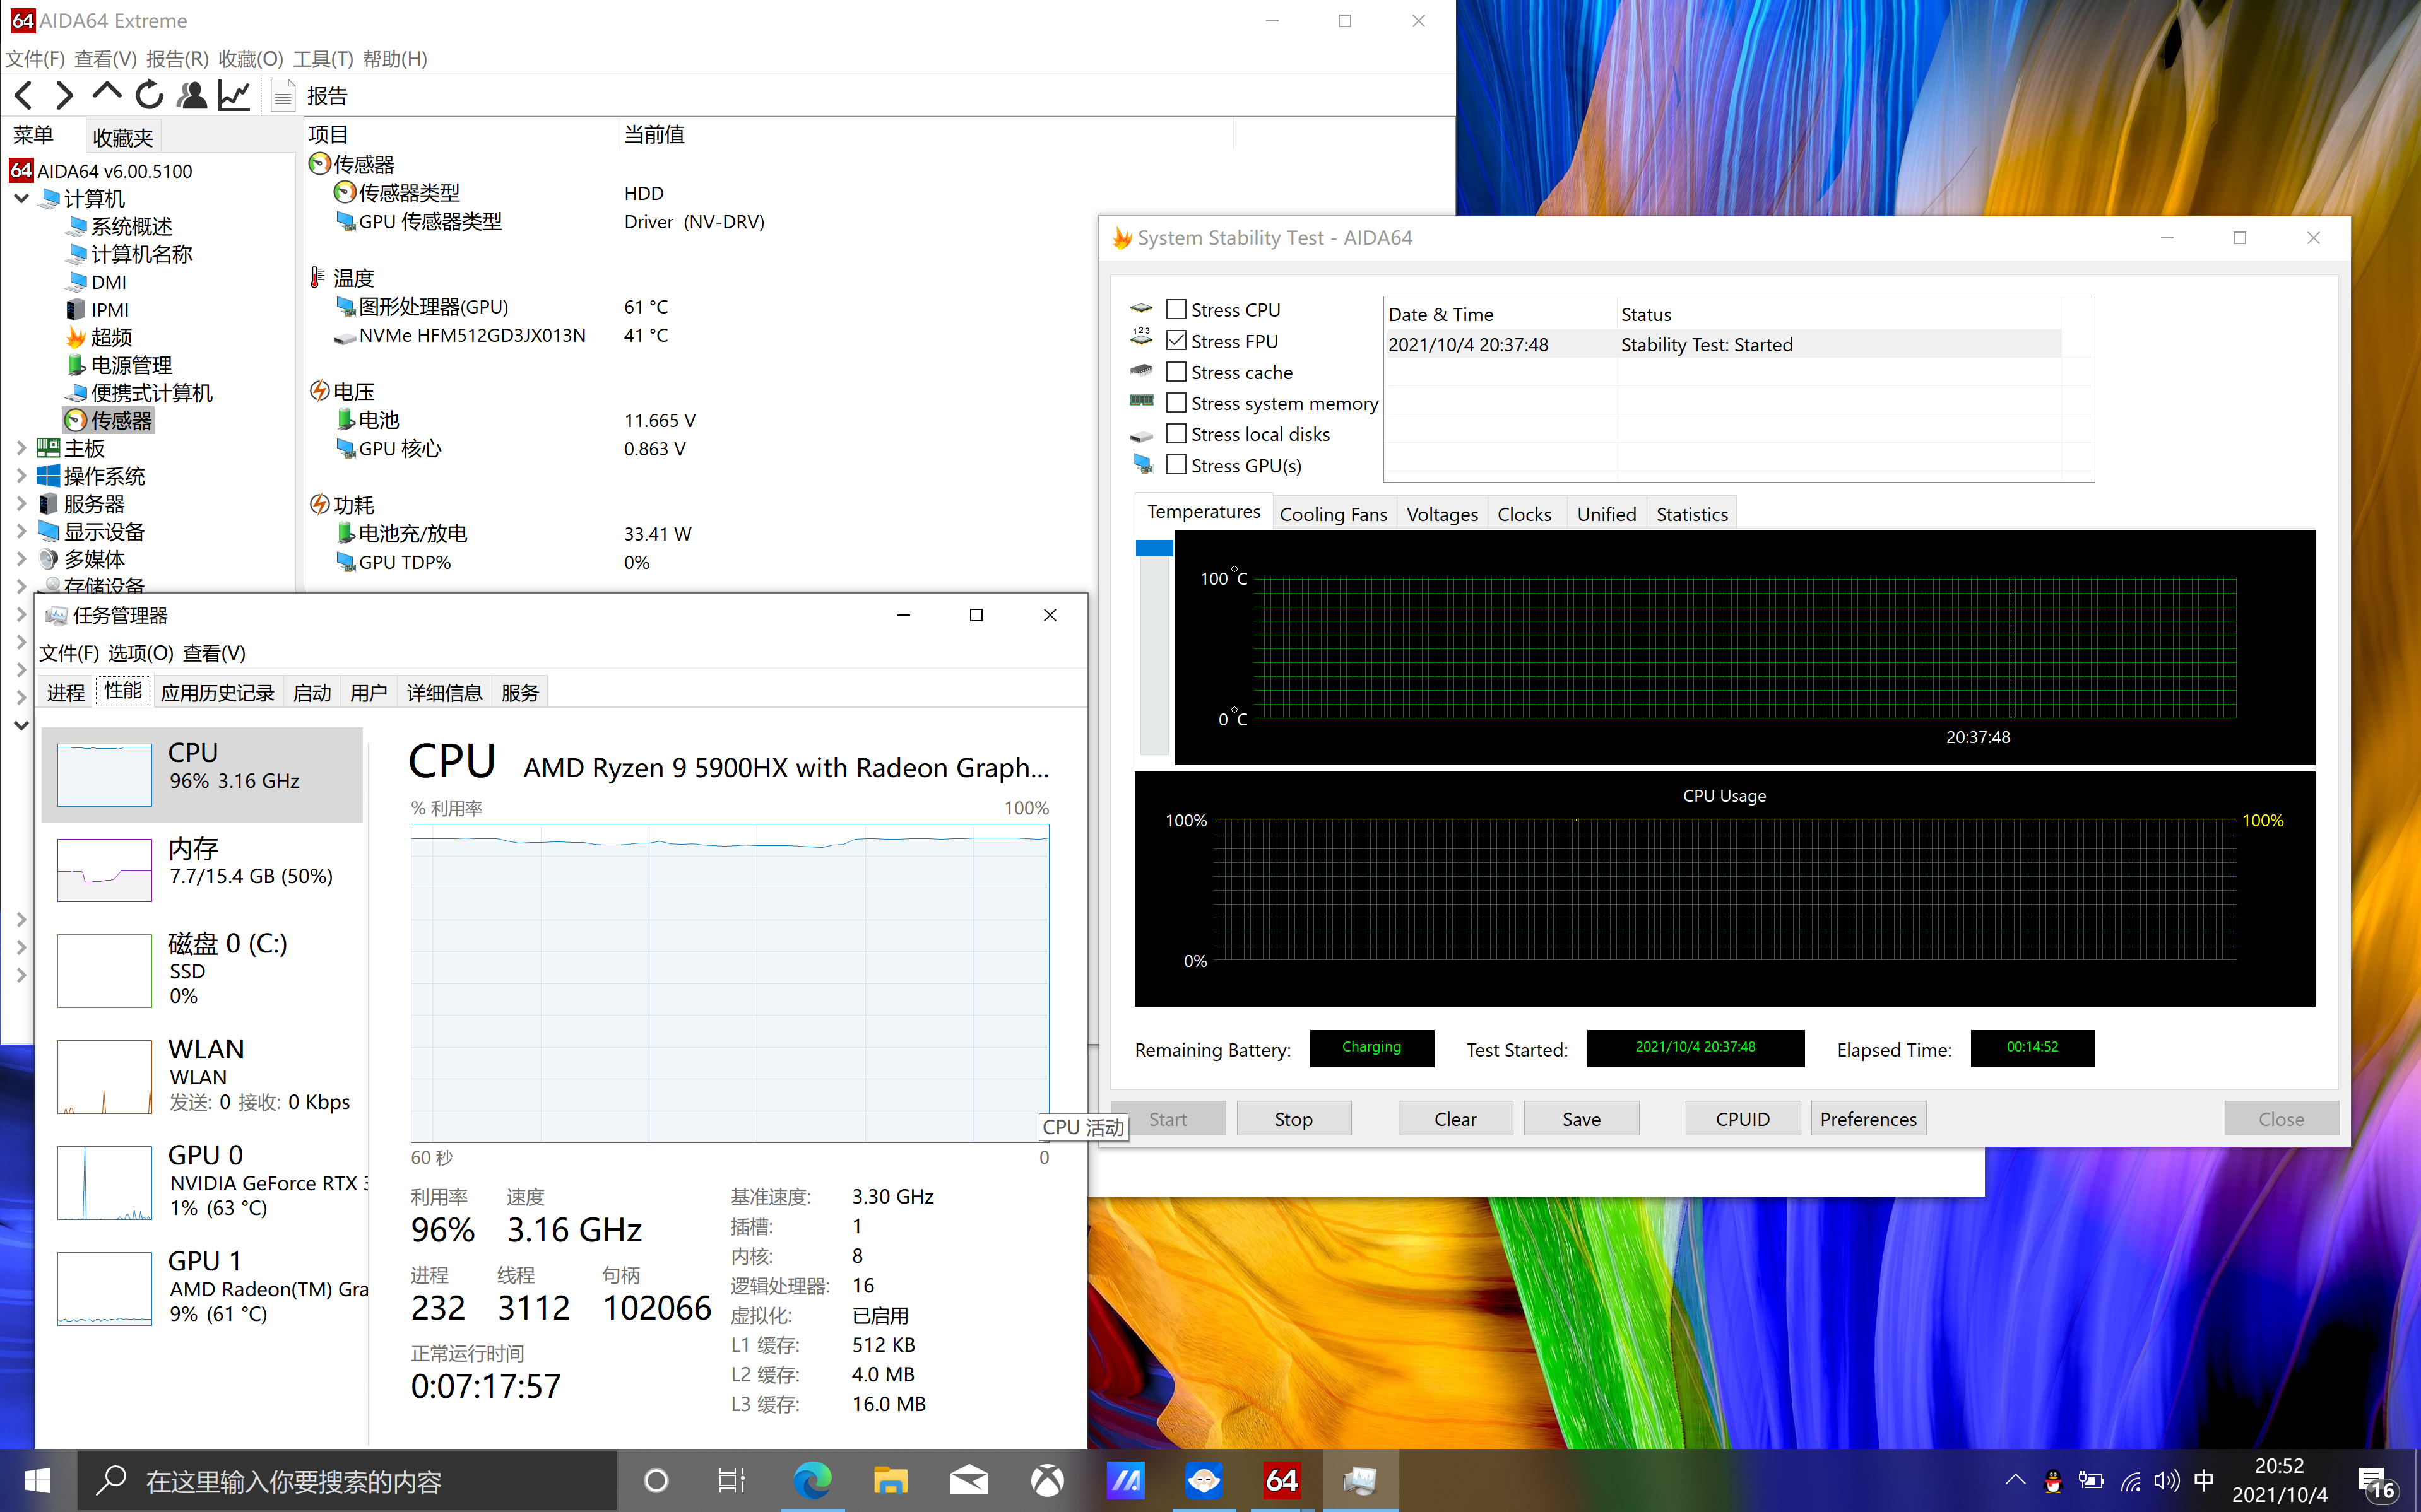This screenshot has height=1512, width=2421.
Task: Click the volume speaker tray icon
Action: pos(2167,1480)
